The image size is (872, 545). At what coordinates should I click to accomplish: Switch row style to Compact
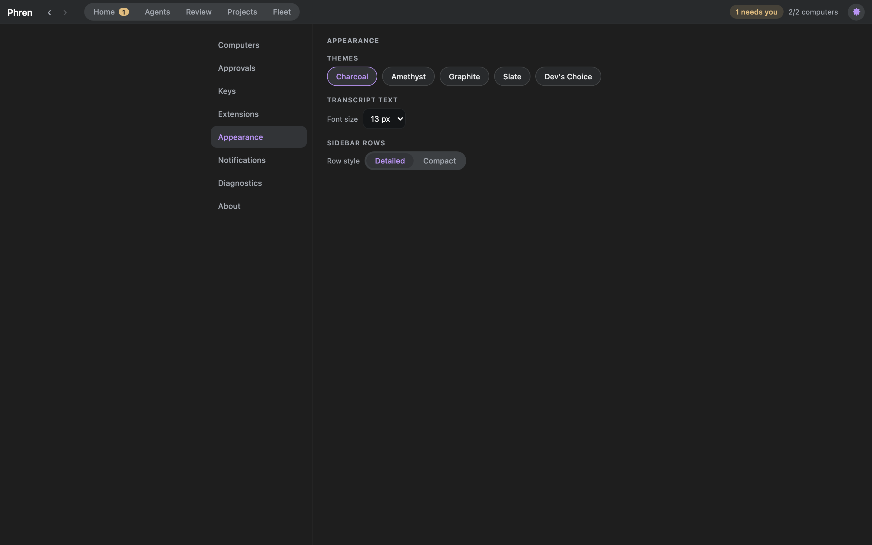point(439,161)
